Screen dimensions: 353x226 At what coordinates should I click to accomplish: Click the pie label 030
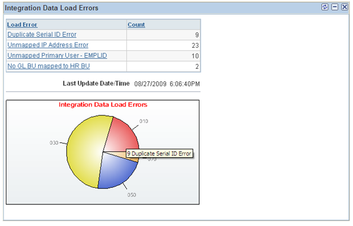(x=54, y=143)
